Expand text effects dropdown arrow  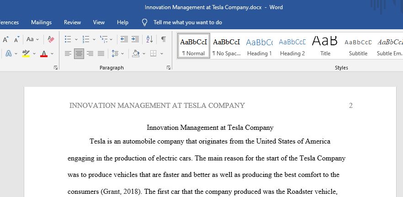click(16, 53)
